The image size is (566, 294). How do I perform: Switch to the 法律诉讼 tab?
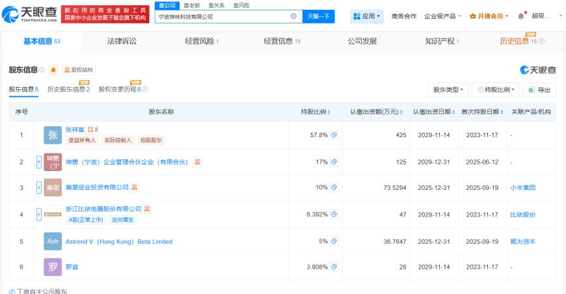[x=122, y=41]
